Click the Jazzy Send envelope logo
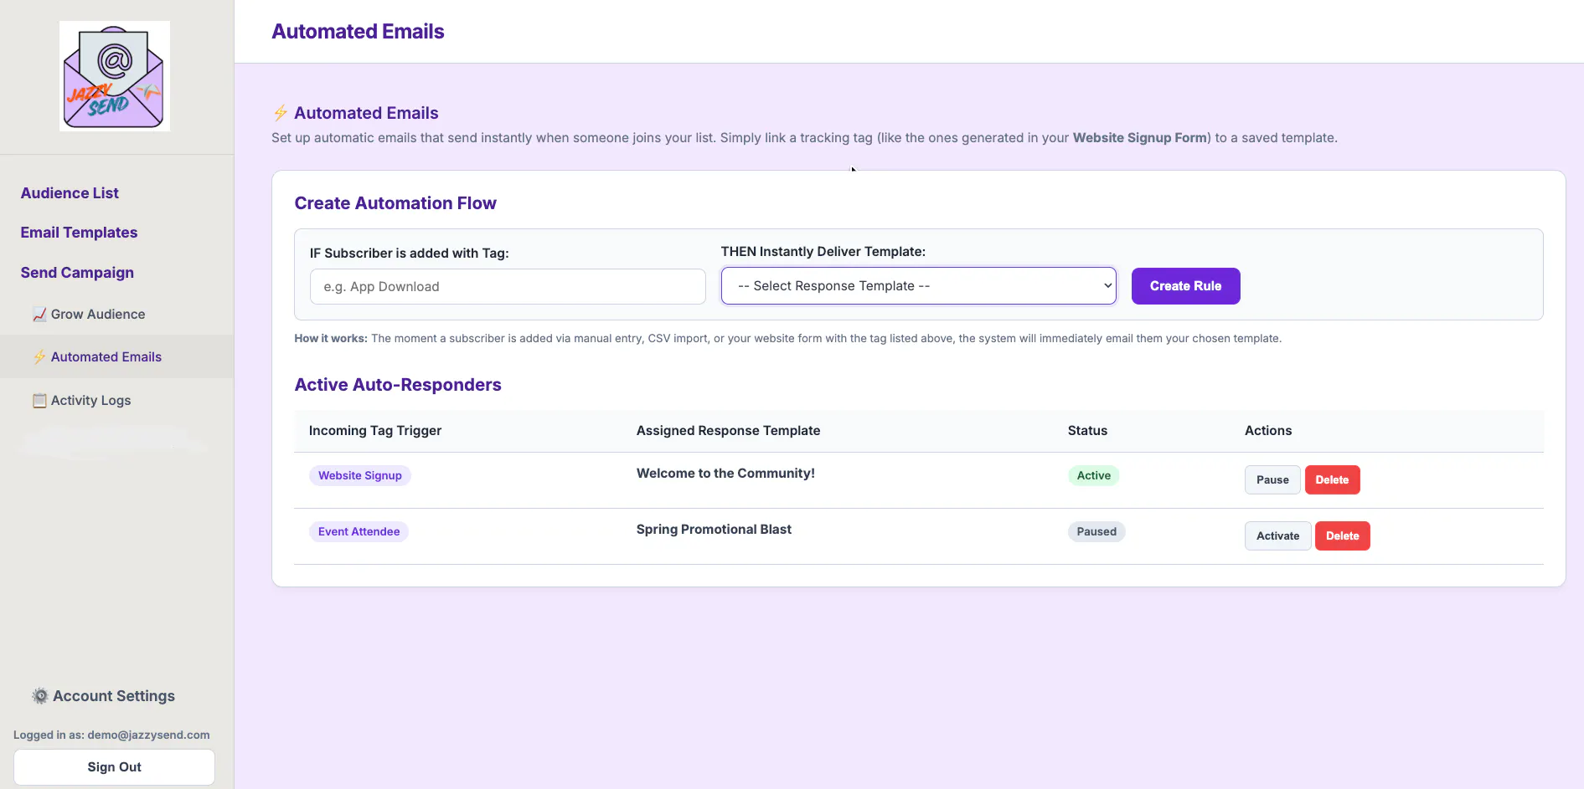This screenshot has height=789, width=1584. [115, 76]
